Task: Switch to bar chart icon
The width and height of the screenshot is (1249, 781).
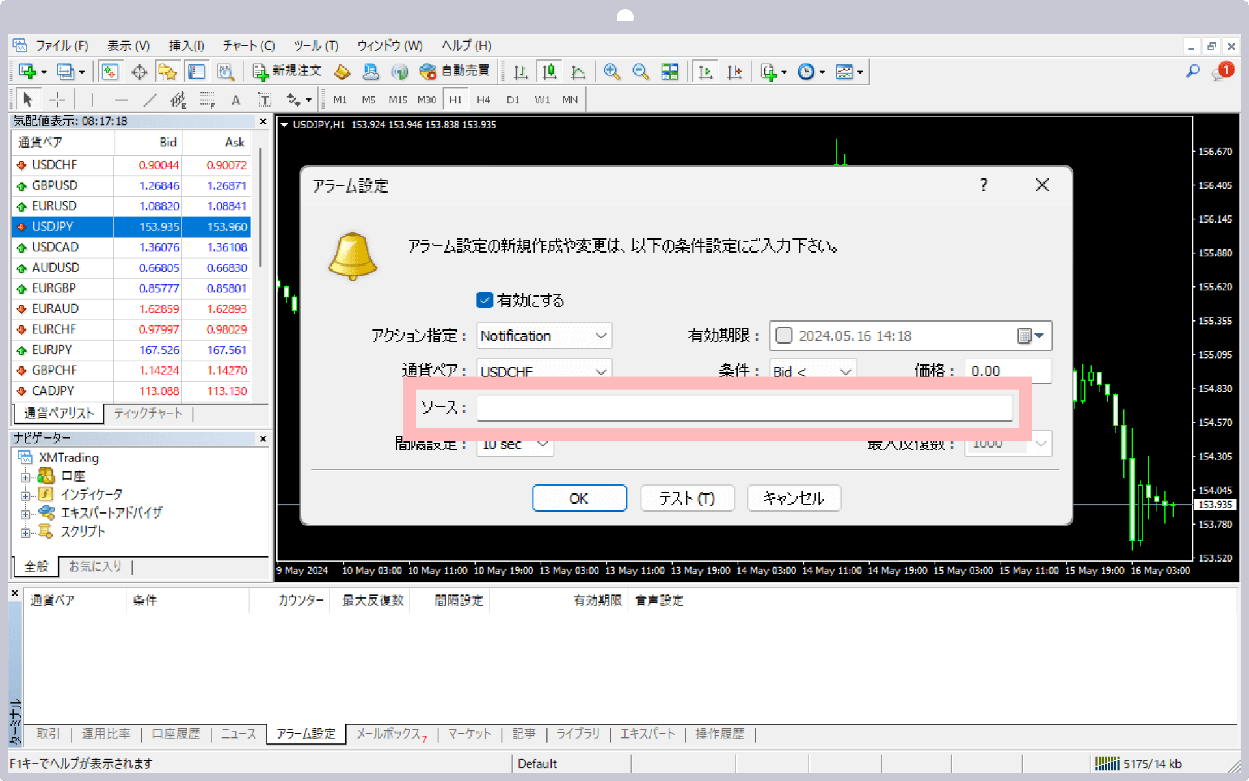Action: pyautogui.click(x=520, y=72)
